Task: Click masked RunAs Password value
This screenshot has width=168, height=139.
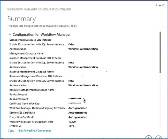Action: pos(75,99)
